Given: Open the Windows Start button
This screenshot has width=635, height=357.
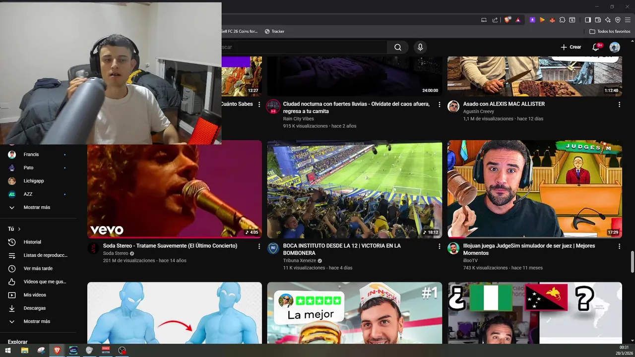Looking at the screenshot, I should 7,351.
